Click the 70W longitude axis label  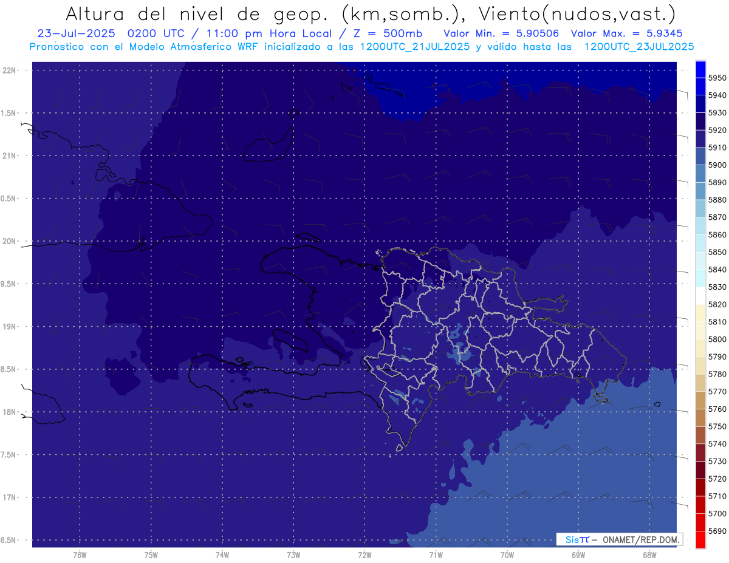[507, 555]
